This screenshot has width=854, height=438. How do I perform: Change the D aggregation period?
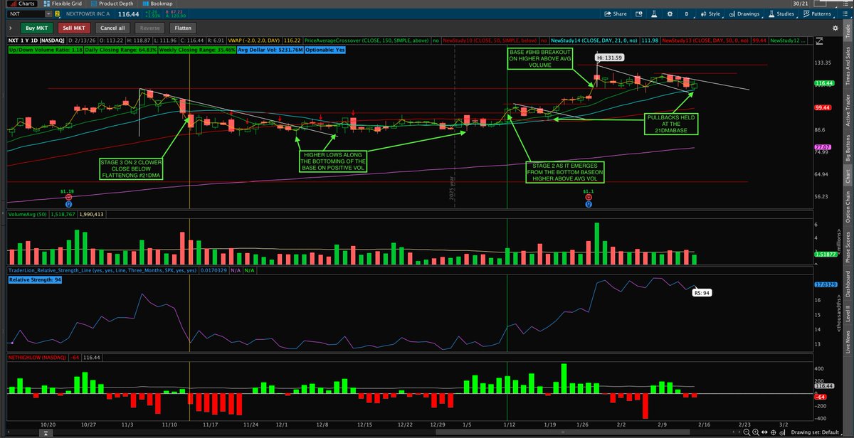[687, 14]
